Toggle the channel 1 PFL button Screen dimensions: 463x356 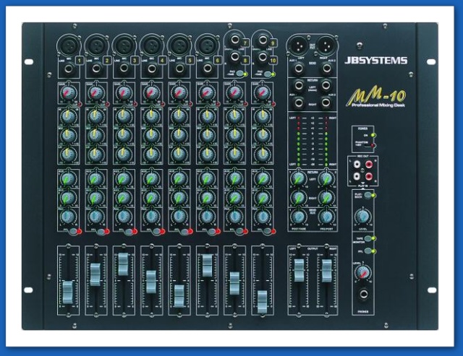pos(72,232)
